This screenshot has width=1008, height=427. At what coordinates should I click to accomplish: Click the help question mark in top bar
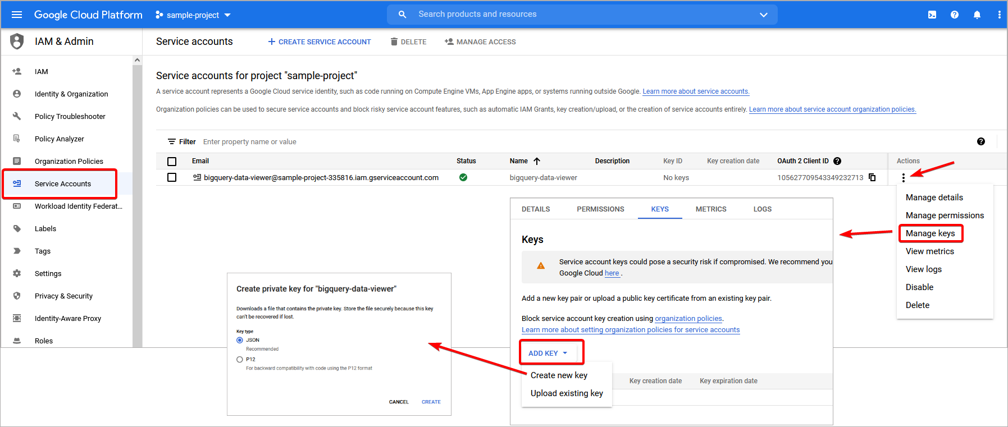955,15
